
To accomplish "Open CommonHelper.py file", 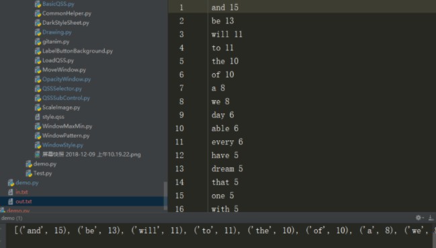I will point(67,13).
